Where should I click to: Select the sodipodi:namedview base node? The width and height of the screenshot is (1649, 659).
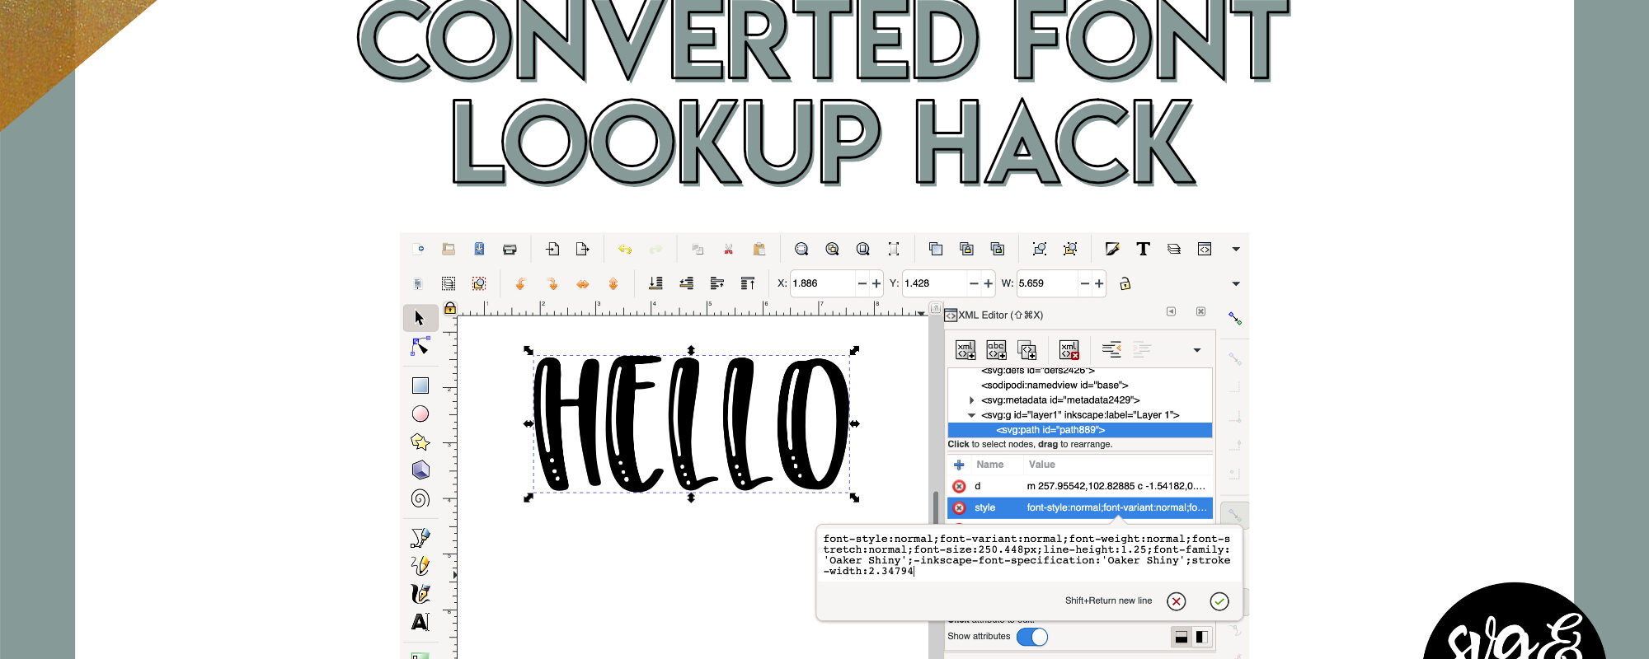(x=1055, y=386)
